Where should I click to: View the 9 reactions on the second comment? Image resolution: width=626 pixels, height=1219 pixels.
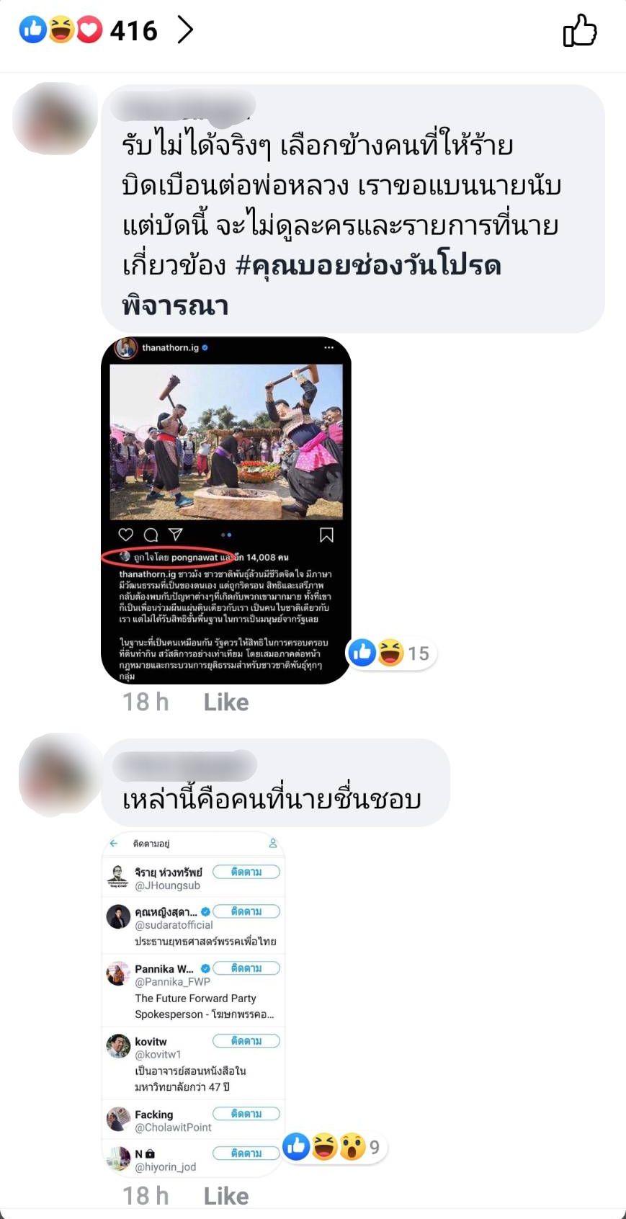(334, 1147)
